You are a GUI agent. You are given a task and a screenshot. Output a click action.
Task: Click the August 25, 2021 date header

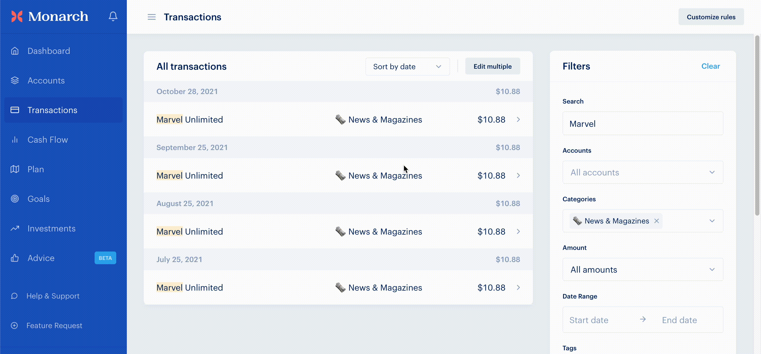click(x=185, y=203)
